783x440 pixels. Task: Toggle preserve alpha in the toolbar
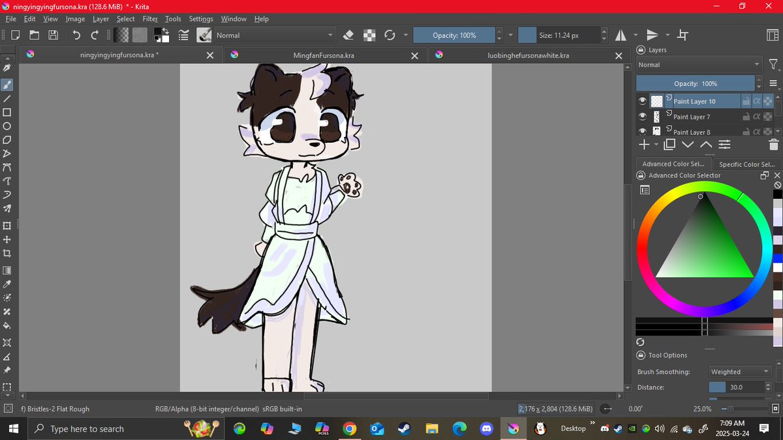point(369,35)
